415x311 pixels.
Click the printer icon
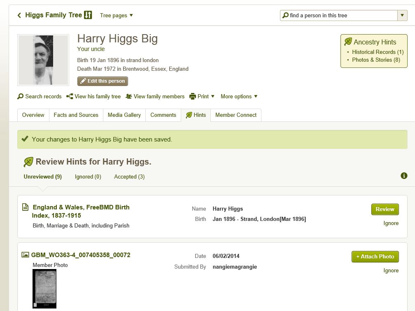[x=193, y=96]
